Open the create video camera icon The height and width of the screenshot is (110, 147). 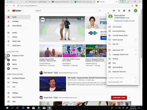(114, 11)
